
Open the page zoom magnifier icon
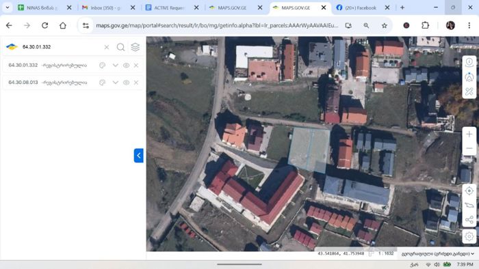coord(366,25)
